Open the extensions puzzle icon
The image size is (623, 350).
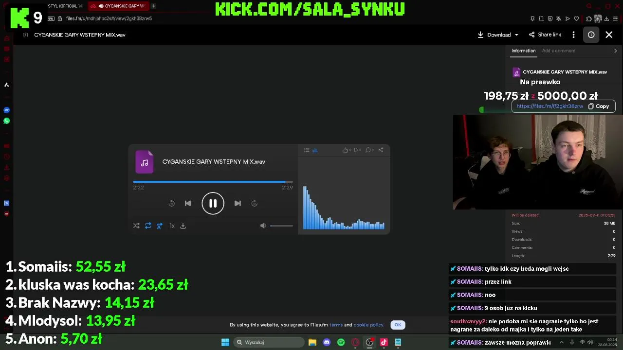point(589,18)
